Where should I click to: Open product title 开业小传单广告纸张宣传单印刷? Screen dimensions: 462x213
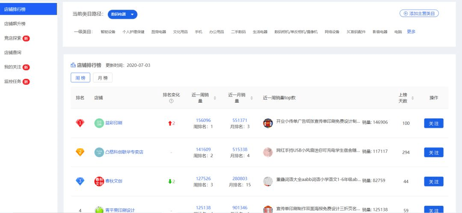coord(318,121)
